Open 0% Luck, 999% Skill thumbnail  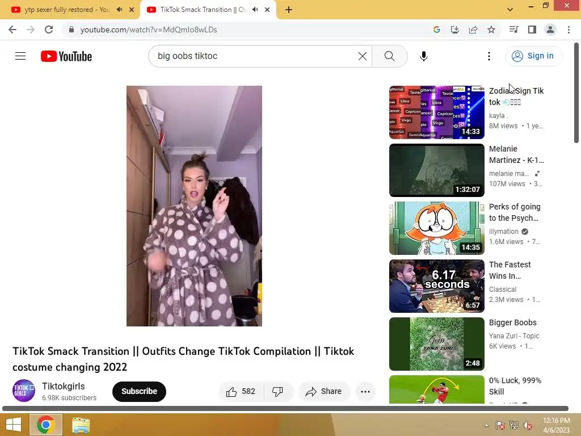(x=436, y=389)
